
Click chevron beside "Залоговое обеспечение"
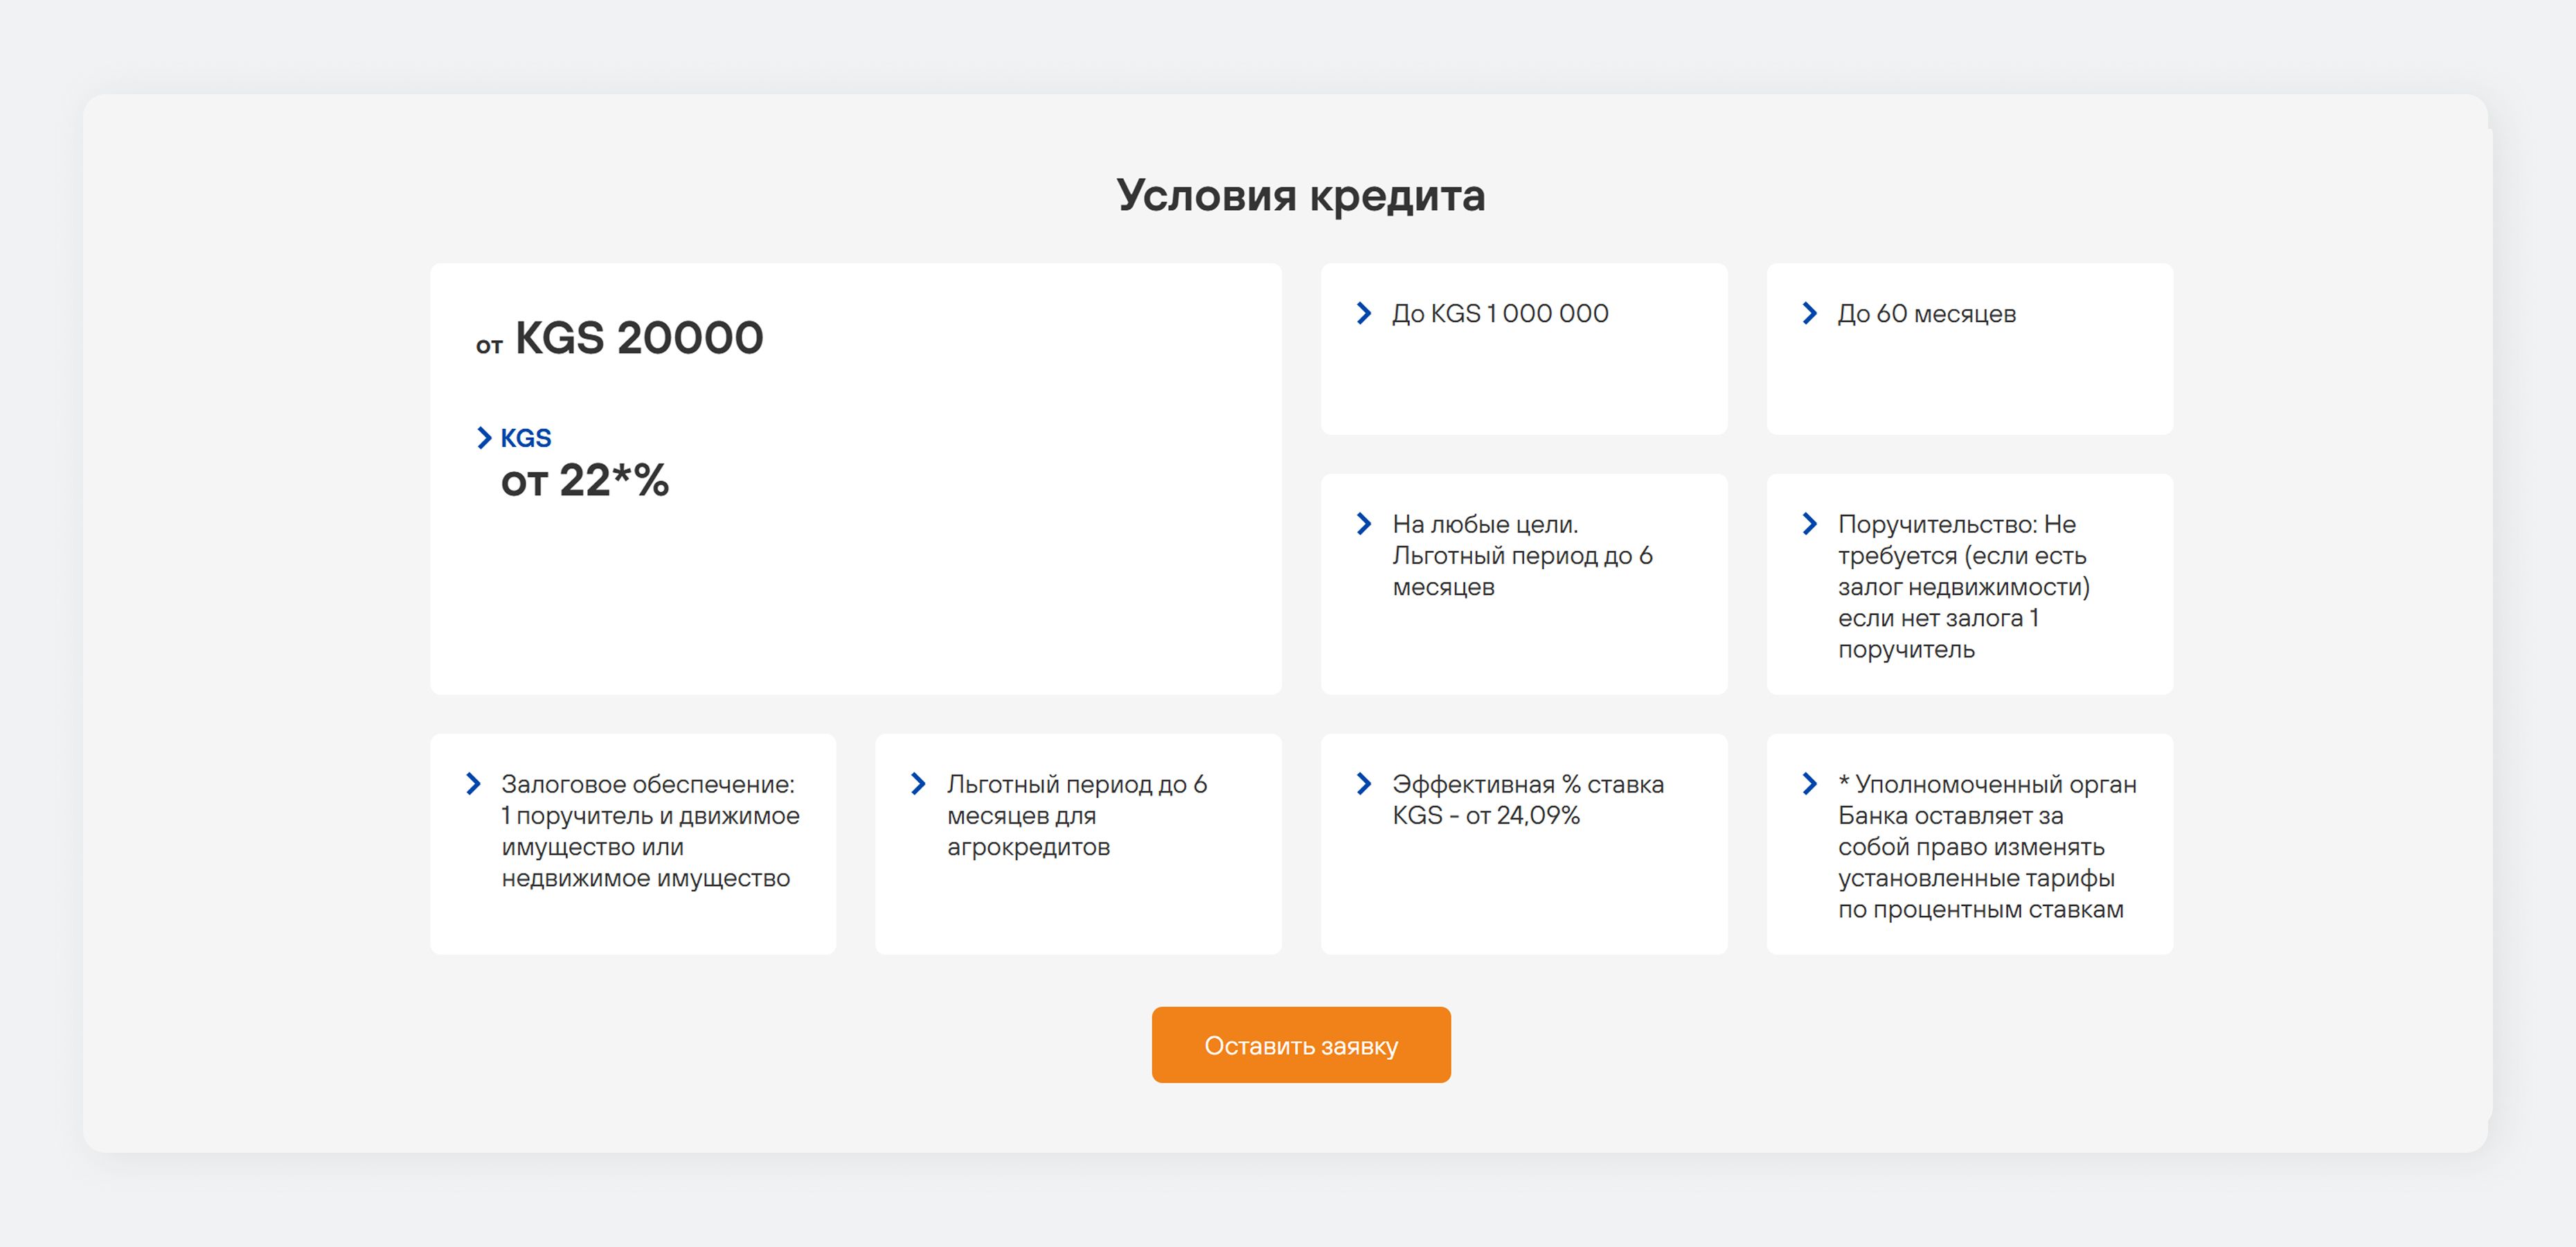[473, 784]
